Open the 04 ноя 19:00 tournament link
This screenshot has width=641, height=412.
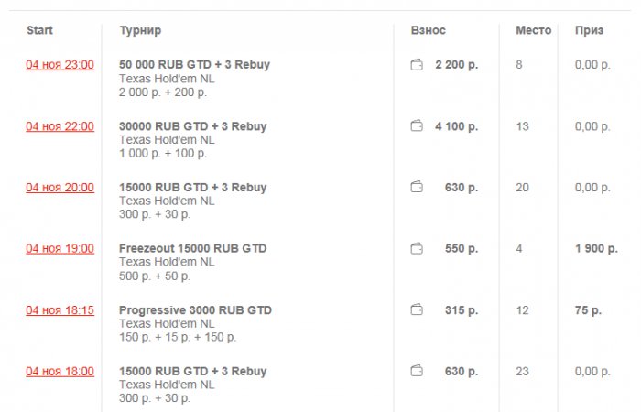pos(60,248)
